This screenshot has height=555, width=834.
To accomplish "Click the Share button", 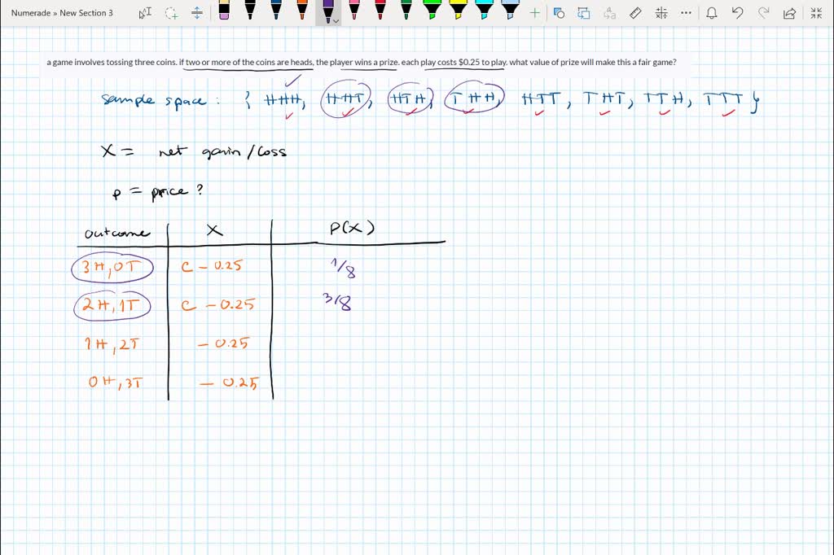I will pos(789,13).
